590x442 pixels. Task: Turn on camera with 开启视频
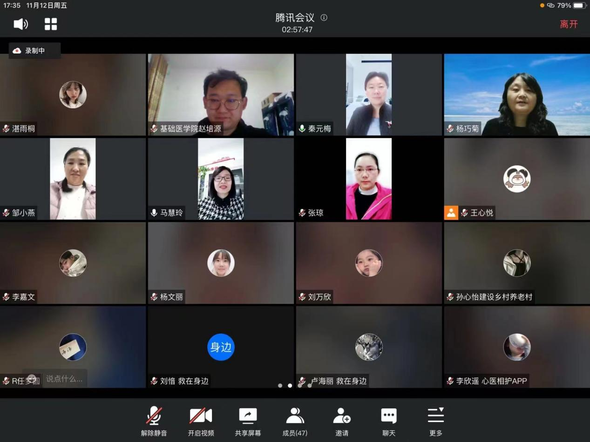click(201, 420)
